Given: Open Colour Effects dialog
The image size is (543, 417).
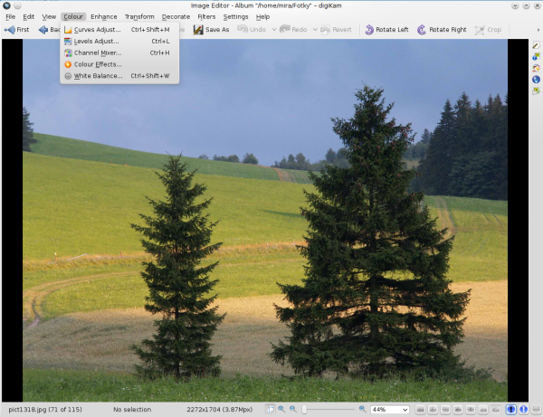Looking at the screenshot, I should tap(97, 64).
